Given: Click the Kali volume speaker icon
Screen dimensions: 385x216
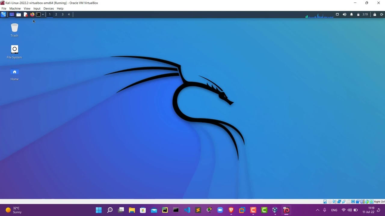Looking at the screenshot, I should click(x=344, y=14).
